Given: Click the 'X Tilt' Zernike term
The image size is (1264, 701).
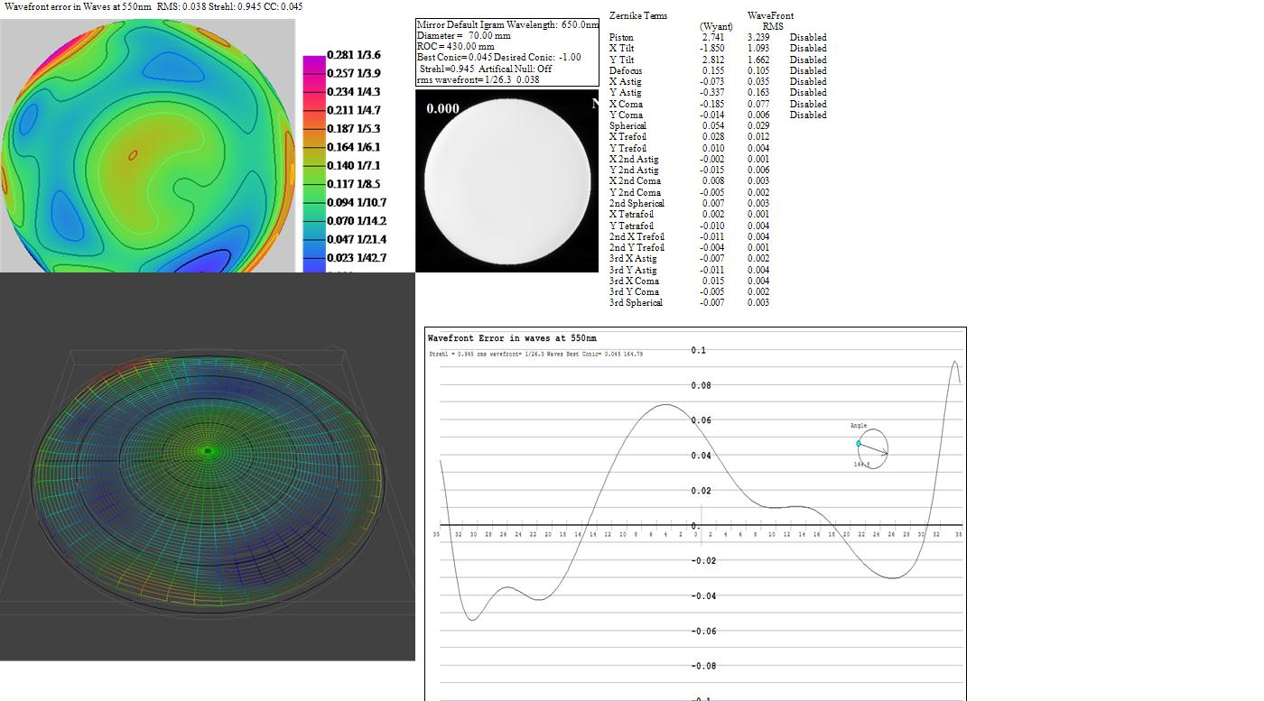Looking at the screenshot, I should (621, 49).
